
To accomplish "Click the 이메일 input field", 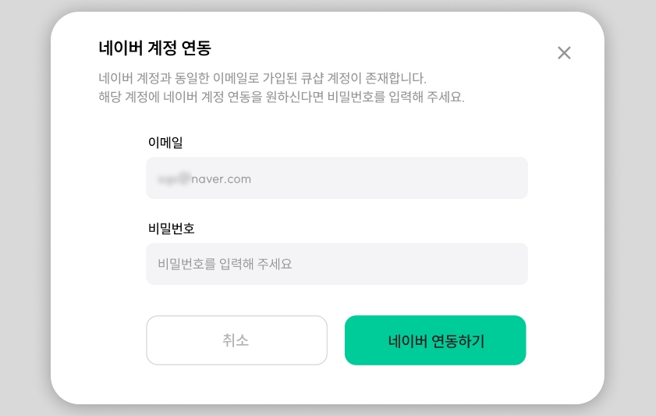I will click(x=336, y=178).
